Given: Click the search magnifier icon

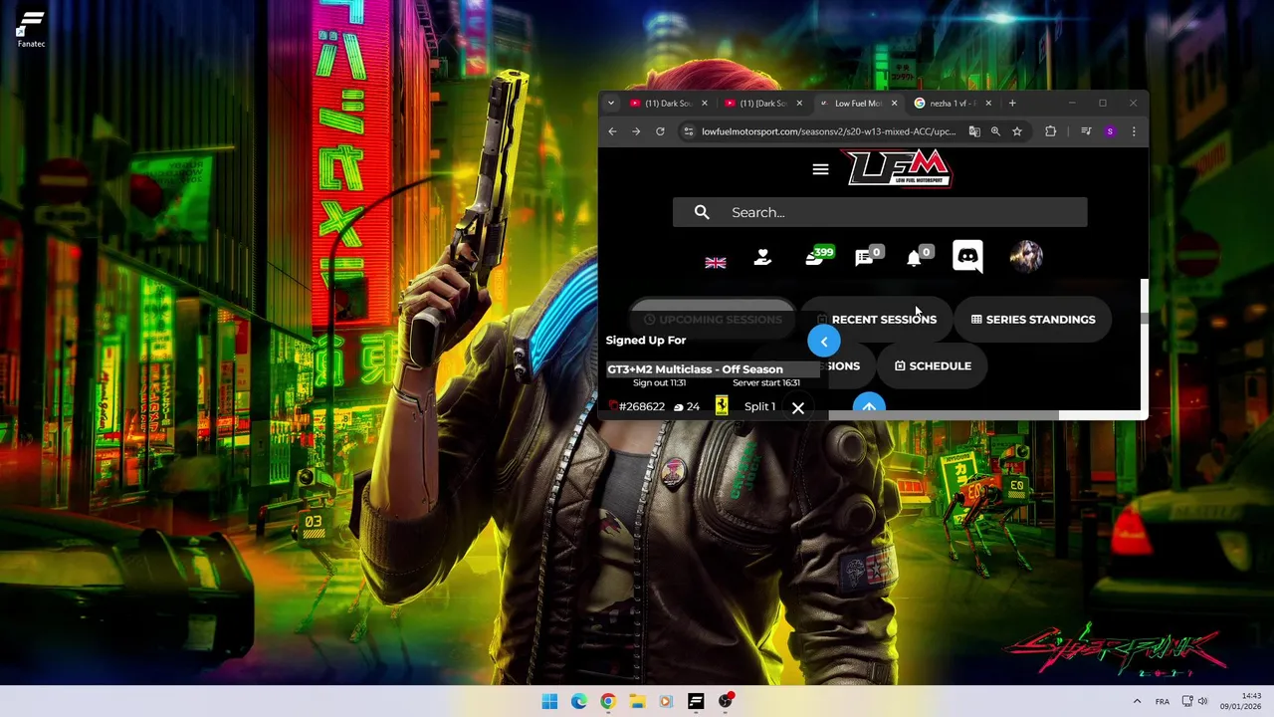Looking at the screenshot, I should tap(702, 212).
